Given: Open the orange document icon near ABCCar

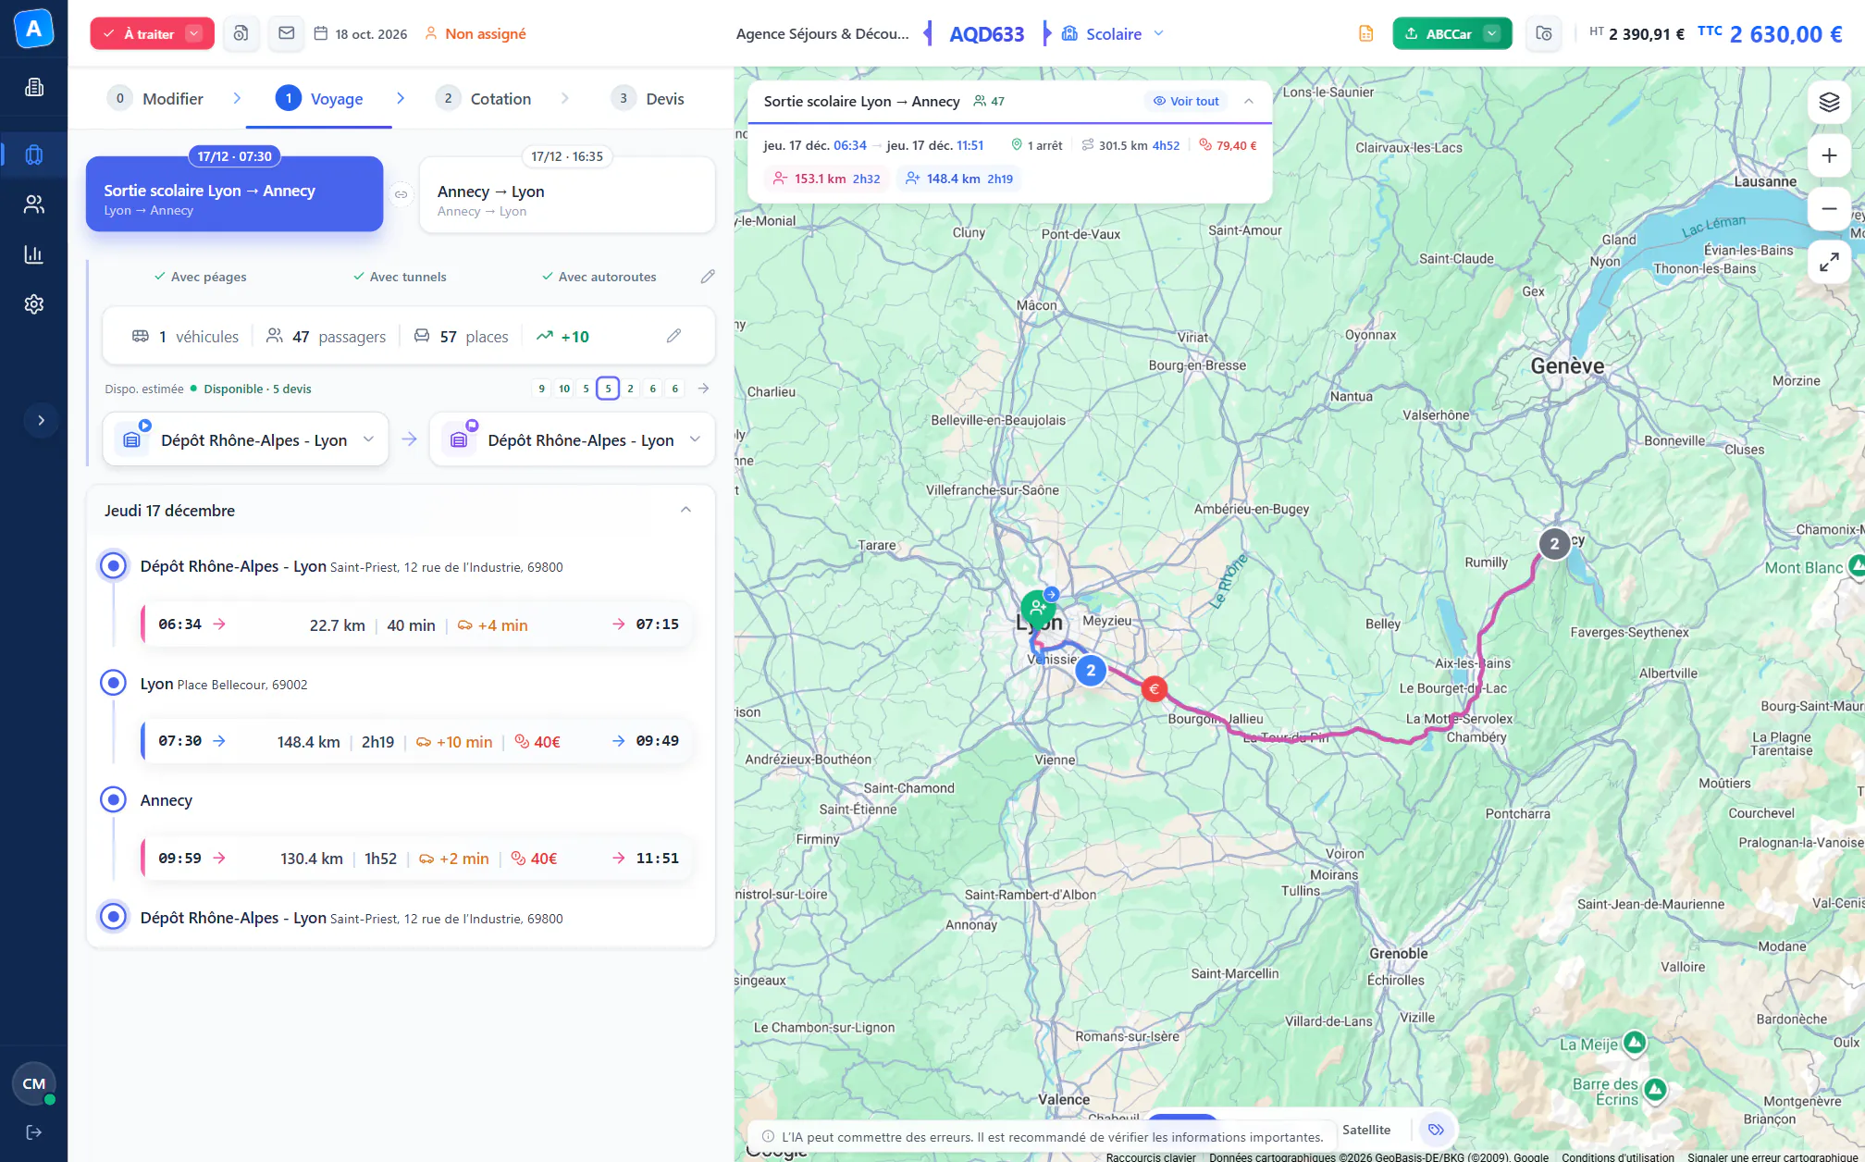Looking at the screenshot, I should (1365, 33).
